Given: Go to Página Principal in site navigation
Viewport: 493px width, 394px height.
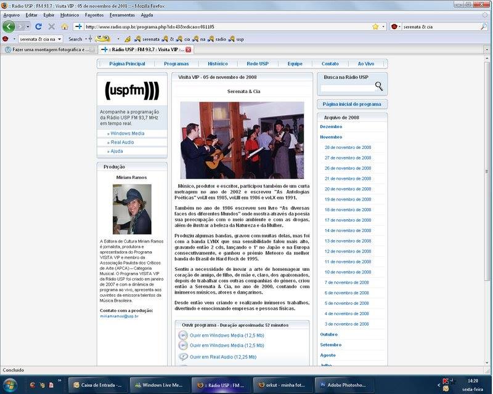Looking at the screenshot, I should coord(127,64).
